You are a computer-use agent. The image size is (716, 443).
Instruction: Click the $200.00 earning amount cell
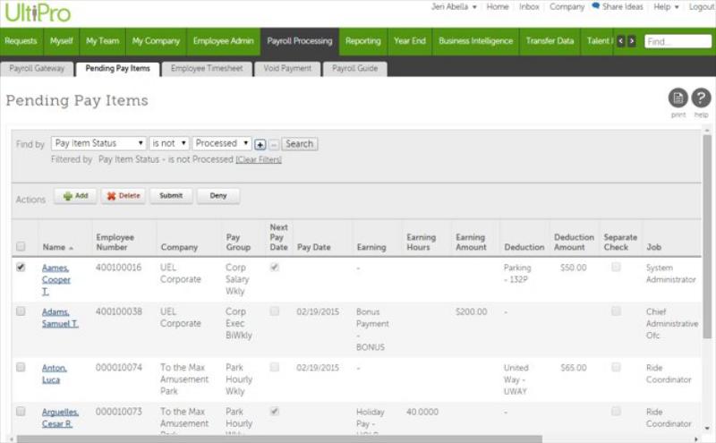(472, 311)
